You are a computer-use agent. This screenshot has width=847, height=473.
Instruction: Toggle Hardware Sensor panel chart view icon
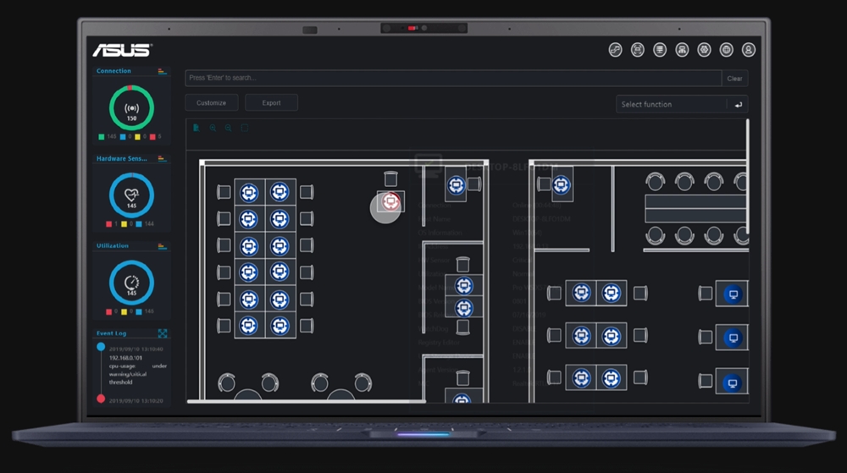point(162,158)
